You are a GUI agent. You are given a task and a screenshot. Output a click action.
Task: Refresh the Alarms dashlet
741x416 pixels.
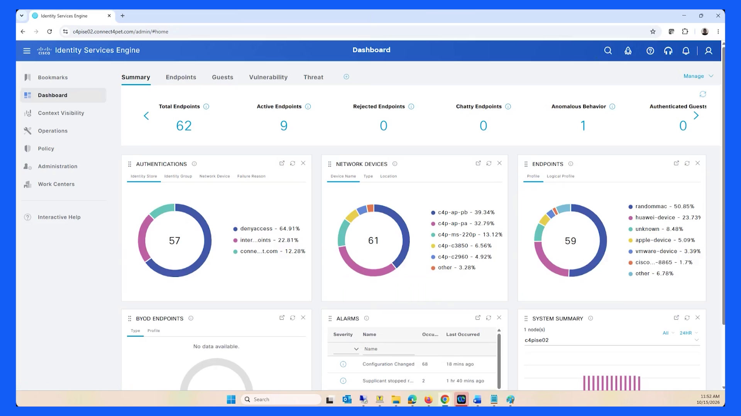point(489,318)
